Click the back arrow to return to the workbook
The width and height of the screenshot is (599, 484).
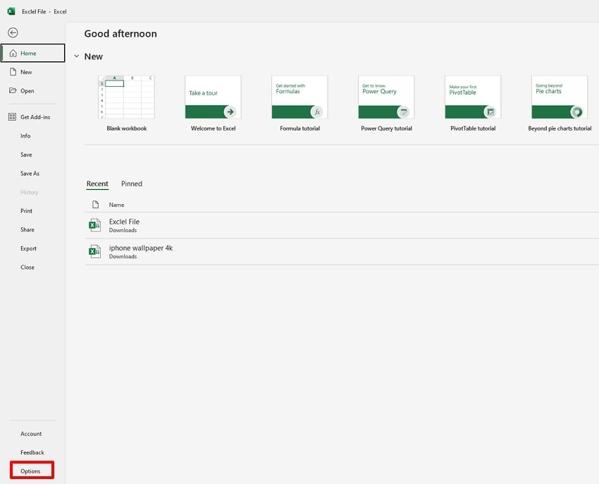[13, 32]
